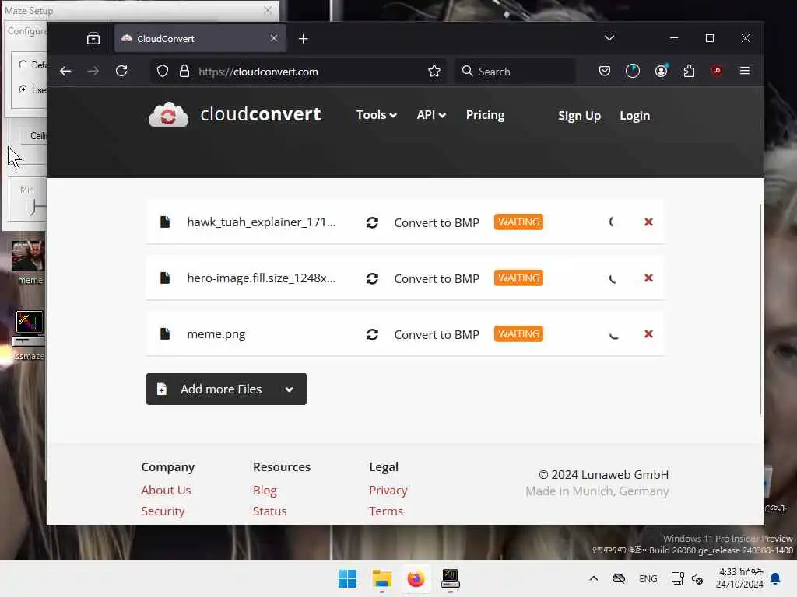Open the Privacy footer link
This screenshot has height=597, width=797.
click(x=388, y=491)
